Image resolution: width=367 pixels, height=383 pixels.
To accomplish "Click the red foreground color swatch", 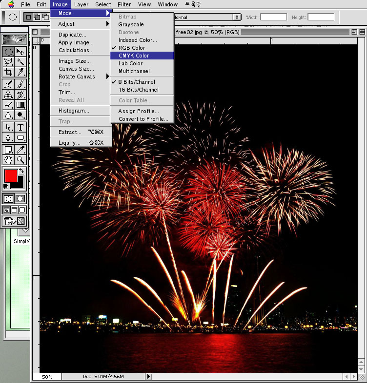I will click(x=11, y=175).
